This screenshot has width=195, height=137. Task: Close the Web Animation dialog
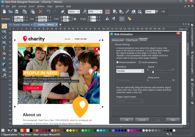(x=178, y=33)
